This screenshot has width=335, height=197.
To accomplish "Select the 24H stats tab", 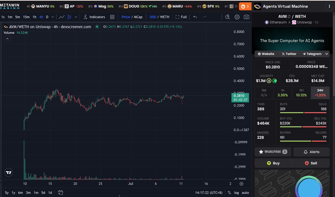I will [x=320, y=93].
